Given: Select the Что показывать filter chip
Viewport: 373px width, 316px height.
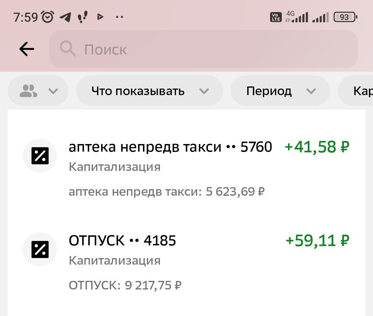Looking at the screenshot, I should [137, 91].
